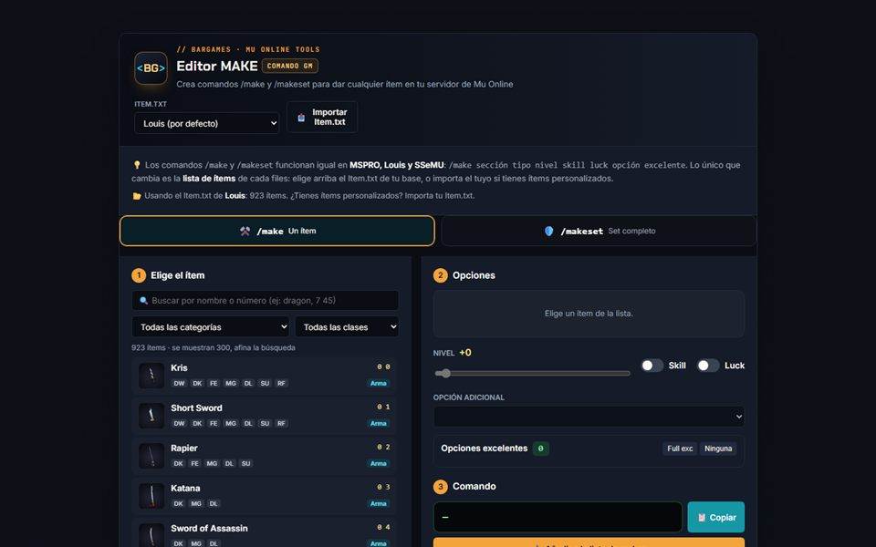The image size is (876, 547).
Task: Click the shield icon on the /makeset tab
Action: 548,231
